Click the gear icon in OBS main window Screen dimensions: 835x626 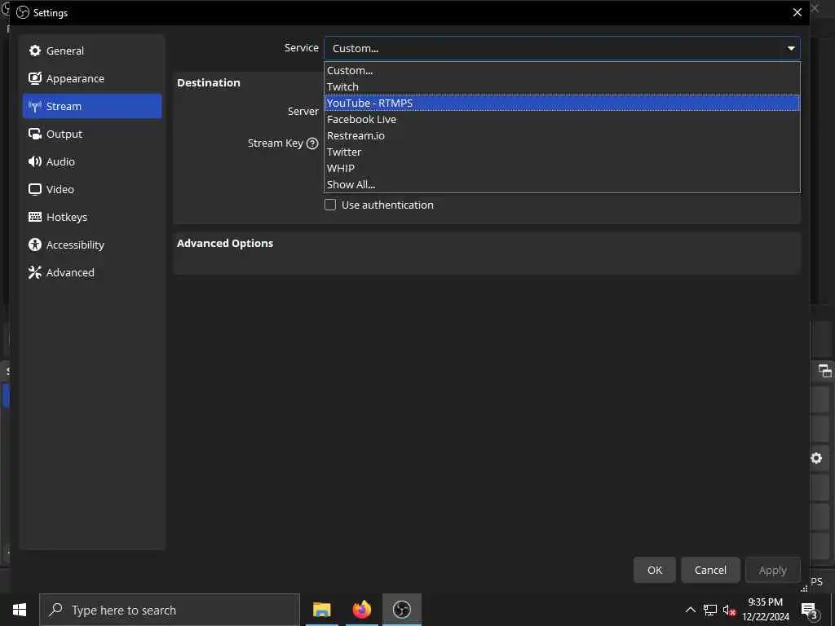816,458
